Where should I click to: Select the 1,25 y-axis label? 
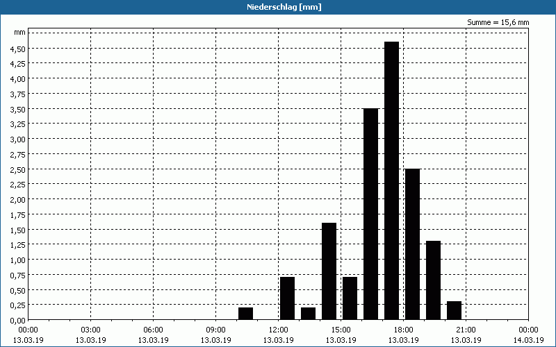click(18, 245)
